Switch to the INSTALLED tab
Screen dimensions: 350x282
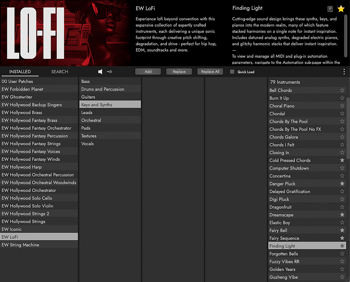pos(20,72)
